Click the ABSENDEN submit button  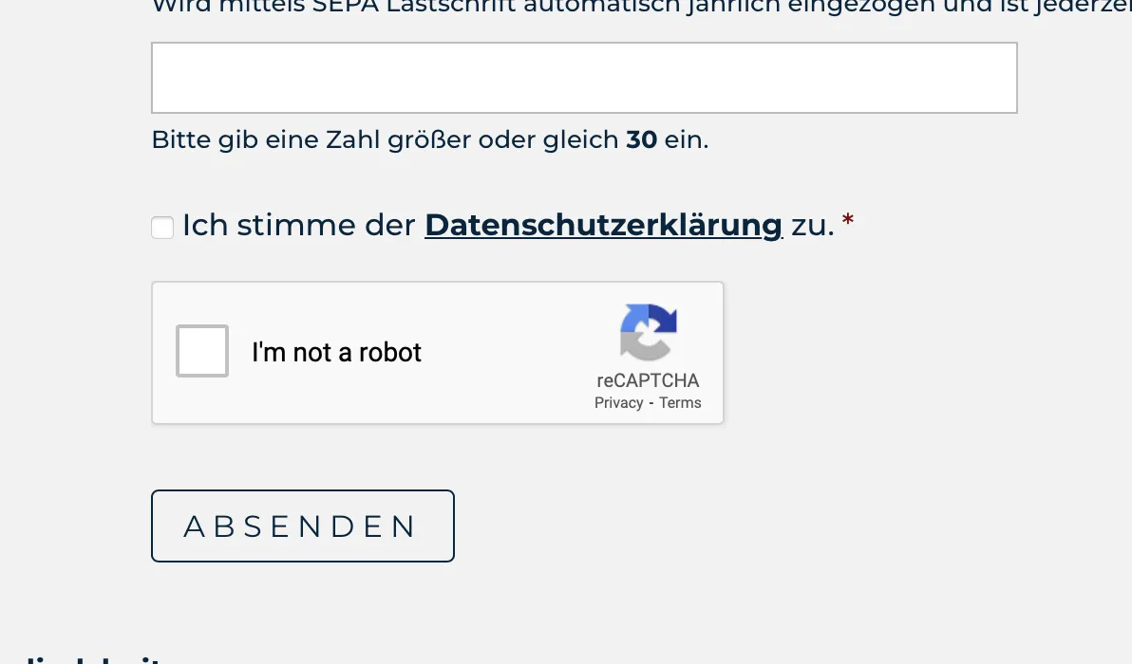click(303, 526)
